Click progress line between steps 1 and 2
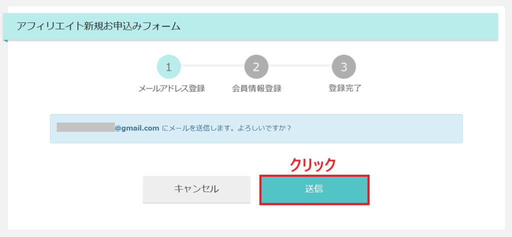This screenshot has width=512, height=237. pos(212,66)
